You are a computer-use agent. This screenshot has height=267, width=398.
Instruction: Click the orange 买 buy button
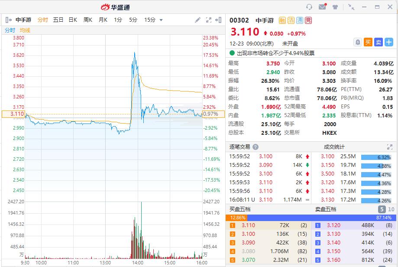tap(368, 42)
